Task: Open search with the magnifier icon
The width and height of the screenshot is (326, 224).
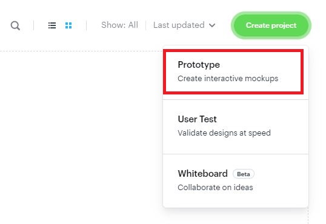Action: click(15, 25)
